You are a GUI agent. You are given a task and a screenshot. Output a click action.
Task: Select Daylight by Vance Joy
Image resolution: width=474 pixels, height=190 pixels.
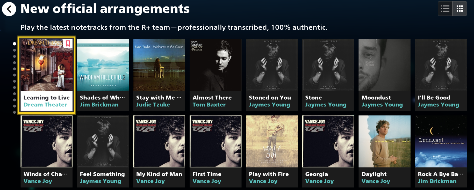point(385,151)
